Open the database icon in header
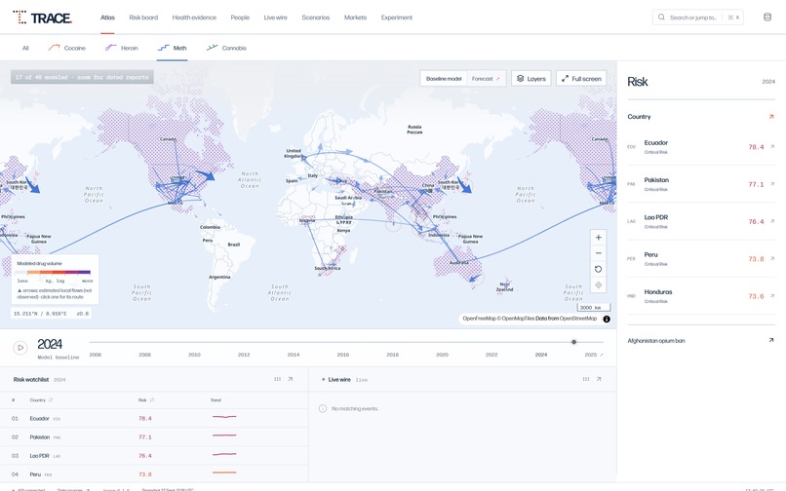 (766, 17)
